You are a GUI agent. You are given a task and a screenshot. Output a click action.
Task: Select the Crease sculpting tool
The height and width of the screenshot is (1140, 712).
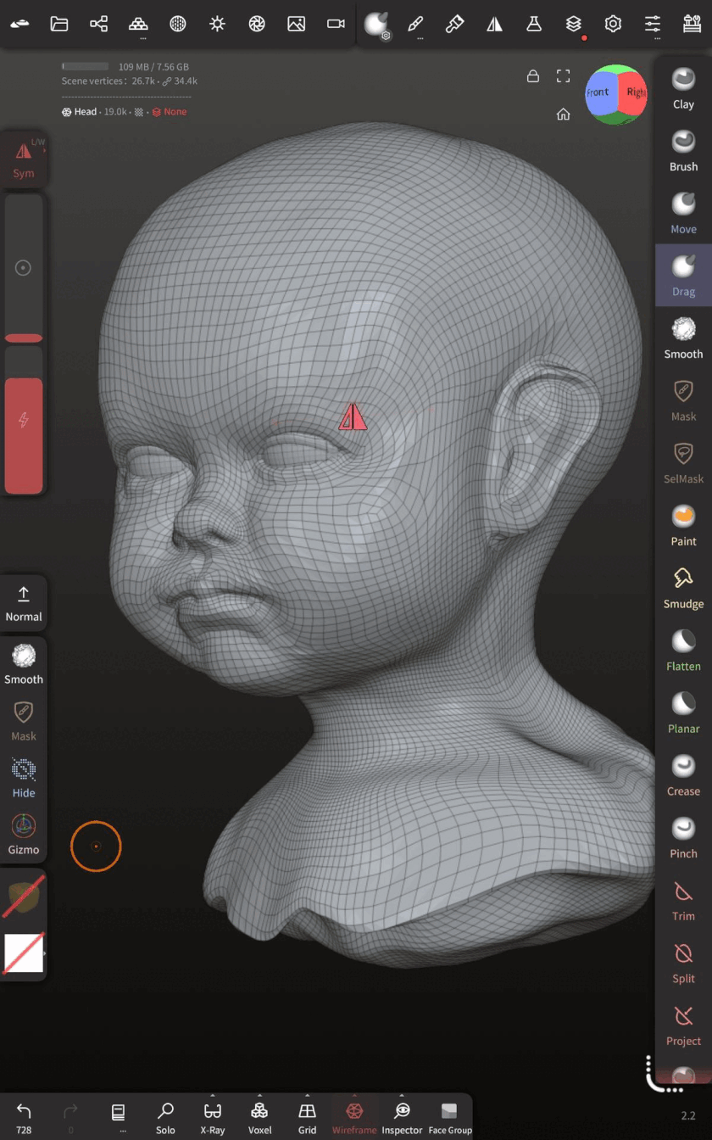[x=683, y=774]
